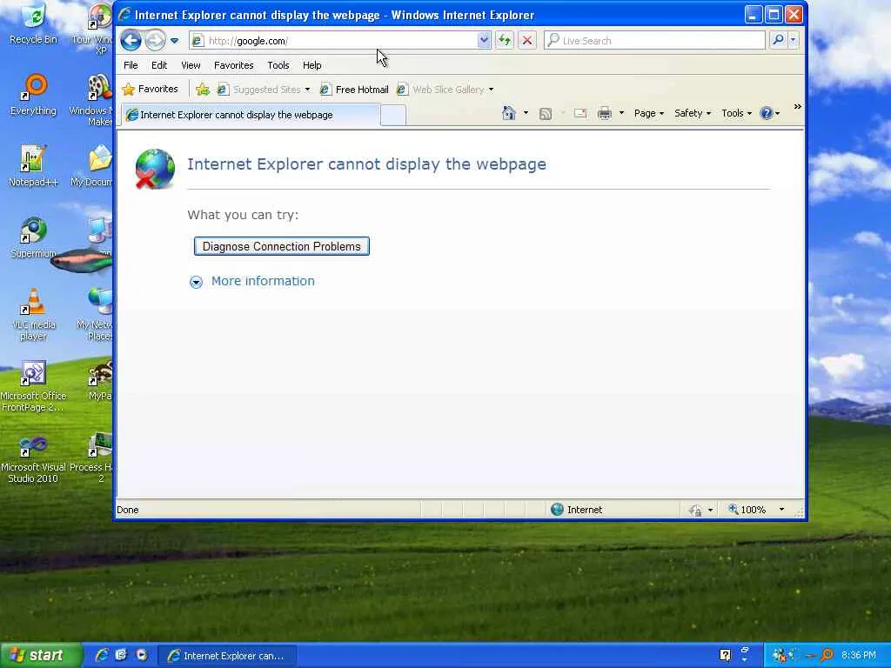Expand More information section

(252, 281)
